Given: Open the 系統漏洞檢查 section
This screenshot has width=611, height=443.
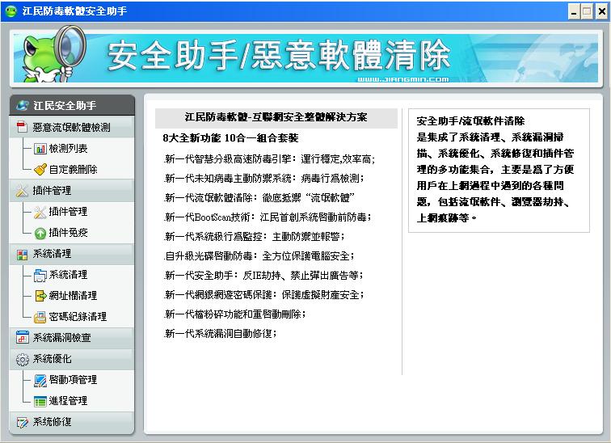Looking at the screenshot, I should tap(72, 337).
